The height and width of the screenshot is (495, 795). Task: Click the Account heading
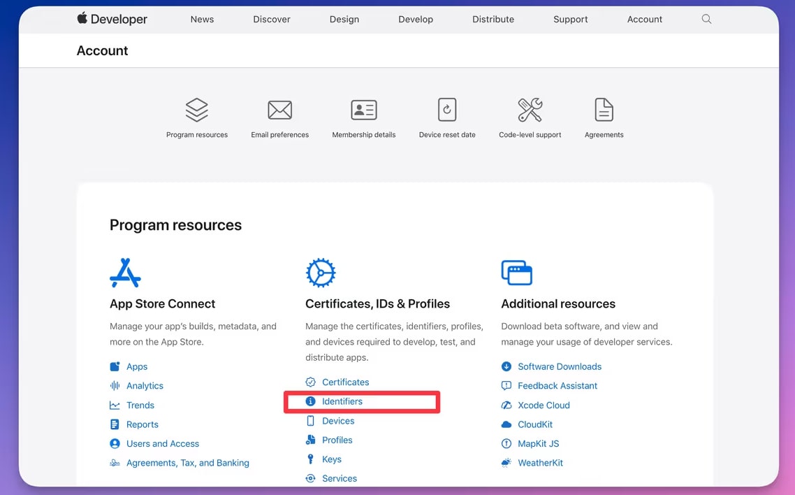[102, 50]
